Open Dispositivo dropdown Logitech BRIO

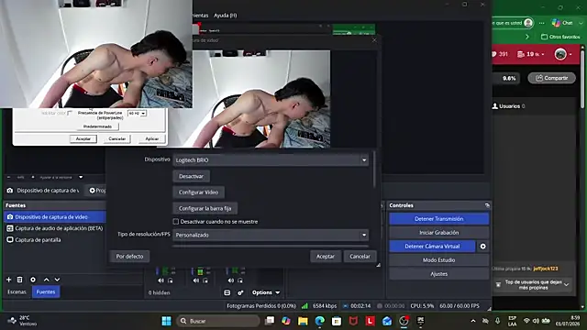(x=271, y=160)
